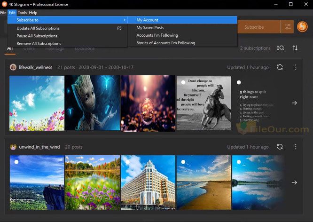Click the lifewalk_wellness profile avatar
313x222 pixels.
13,67
